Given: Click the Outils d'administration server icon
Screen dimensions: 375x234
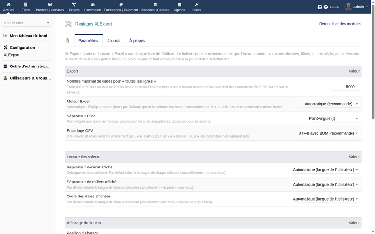Looking at the screenshot, I should point(6,66).
